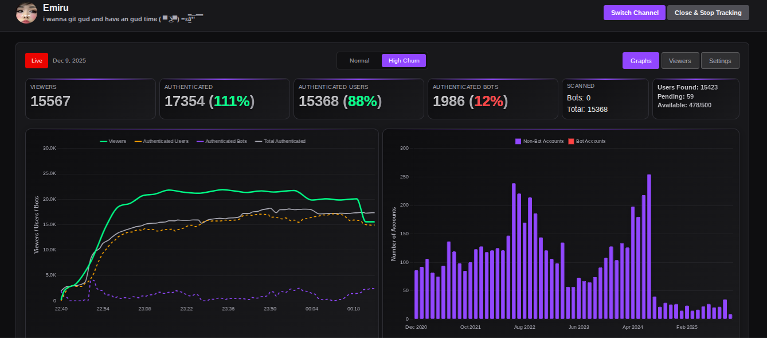This screenshot has height=338, width=767.
Task: Click the Authenticated Bots 1986 stat card
Action: (493, 99)
